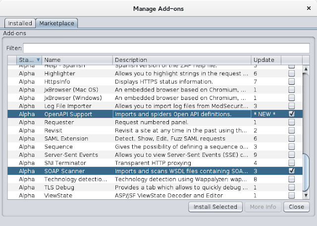
Task: Sort add-ons by the Status column arrow
Action: click(x=38, y=60)
